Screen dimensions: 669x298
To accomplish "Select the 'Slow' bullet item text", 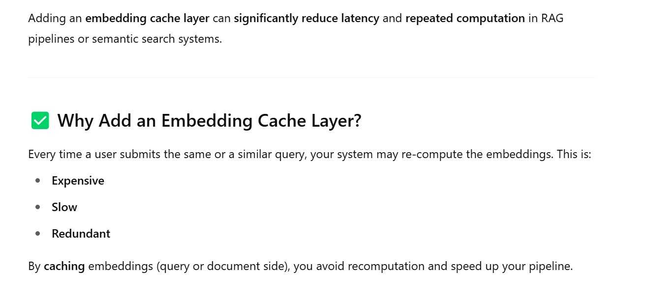I will 64,207.
